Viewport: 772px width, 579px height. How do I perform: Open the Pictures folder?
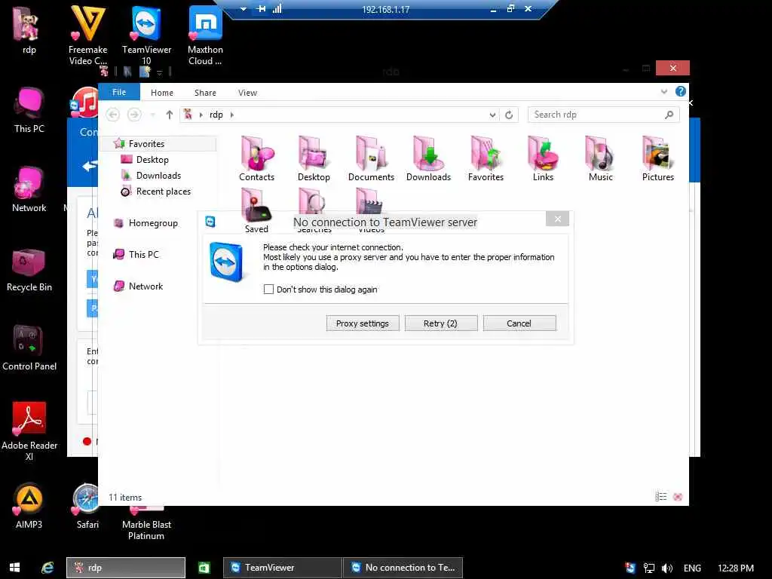[x=657, y=158]
